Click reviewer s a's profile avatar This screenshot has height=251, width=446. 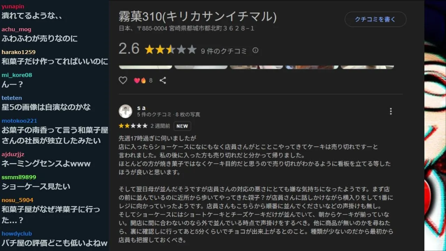125,111
